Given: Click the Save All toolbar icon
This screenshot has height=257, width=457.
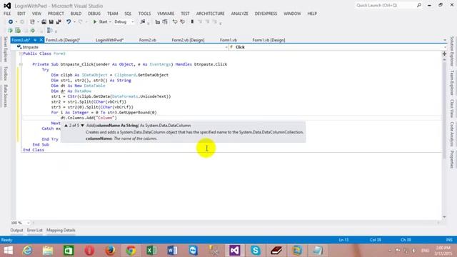Looking at the screenshot, I should point(59,22).
